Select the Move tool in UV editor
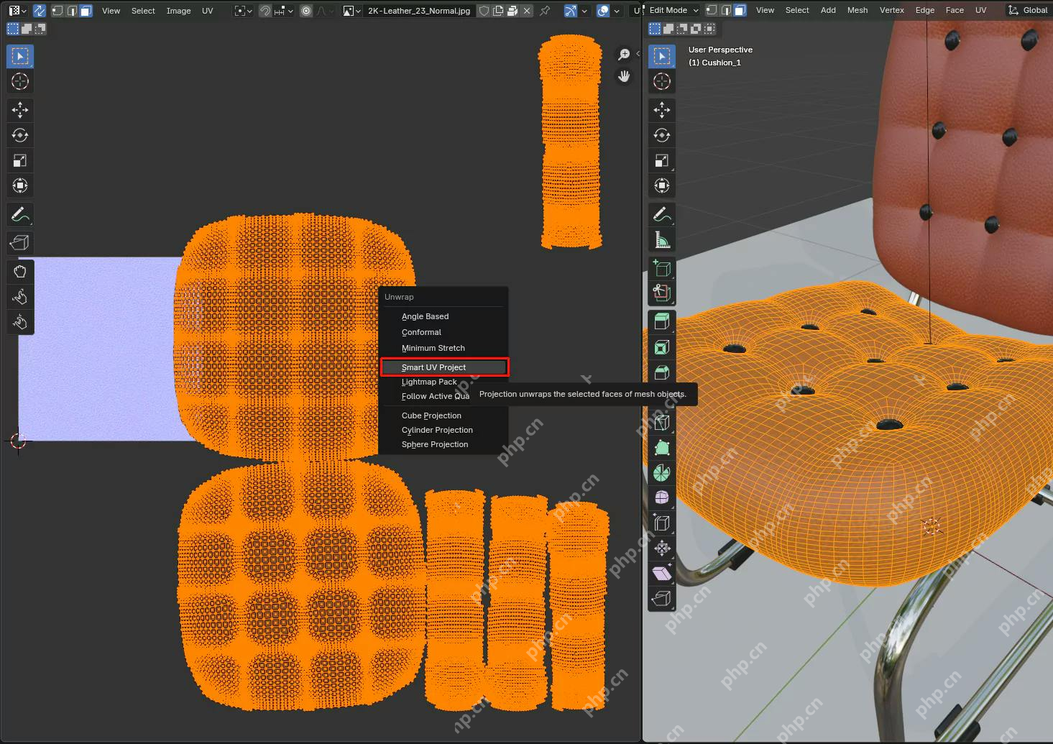1053x744 pixels. [x=20, y=110]
